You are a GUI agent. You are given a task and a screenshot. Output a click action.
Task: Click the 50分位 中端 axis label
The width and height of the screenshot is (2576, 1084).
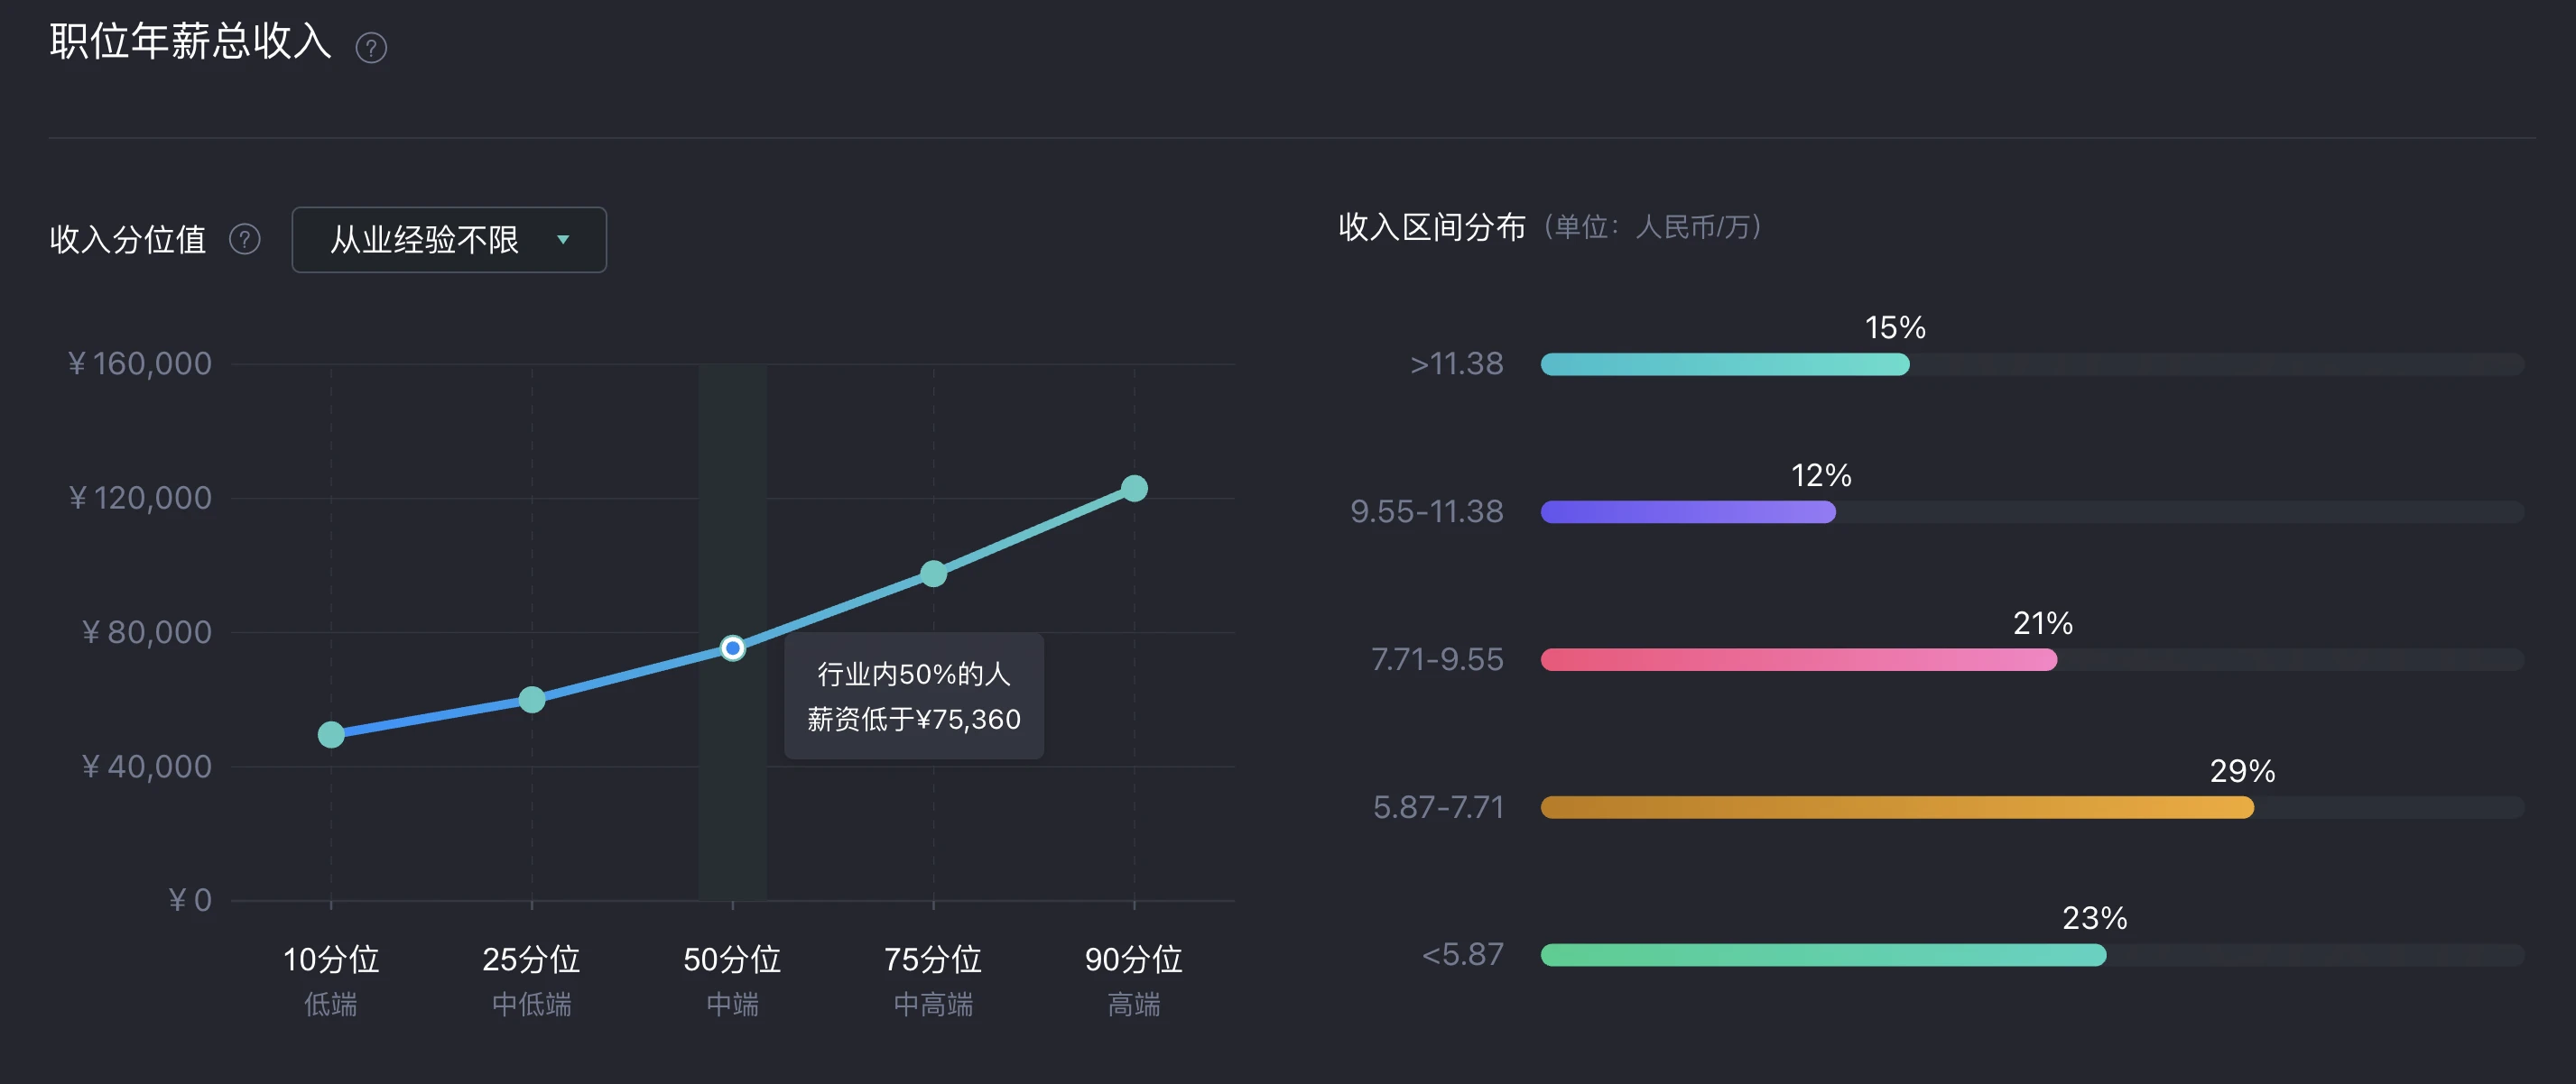(x=733, y=980)
